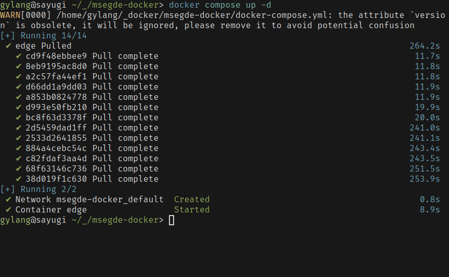
Task: Click the checkmark before Container edge
Action: tap(8, 210)
